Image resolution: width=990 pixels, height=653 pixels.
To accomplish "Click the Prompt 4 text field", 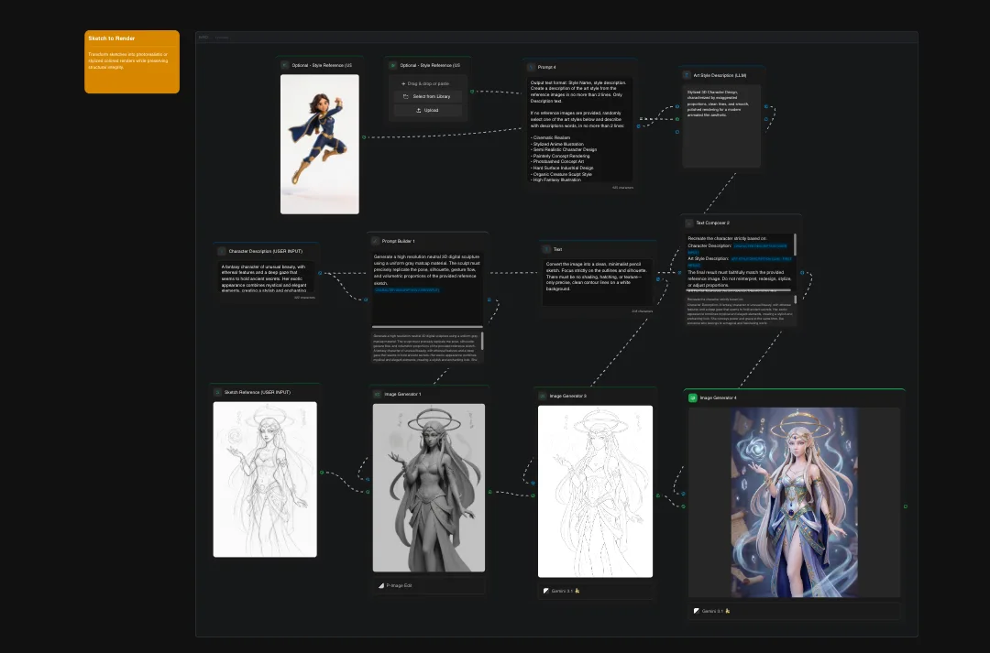I will pyautogui.click(x=579, y=131).
